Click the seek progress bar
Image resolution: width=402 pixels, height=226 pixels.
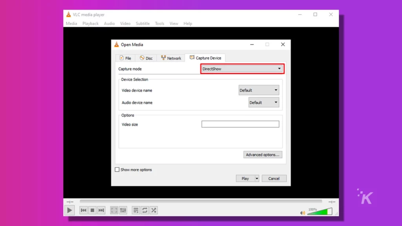[201, 201]
